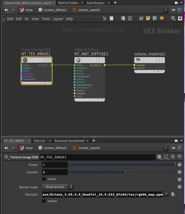Enable the reload checkbox
Screen dimensions: 185x214
(x=44, y=201)
